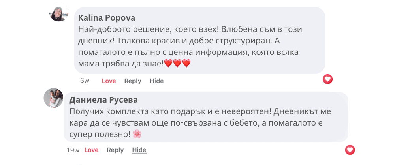Click the 3w timestamp under Kalina's comment
Viewport: 410px width, 165px height.
coord(85,81)
